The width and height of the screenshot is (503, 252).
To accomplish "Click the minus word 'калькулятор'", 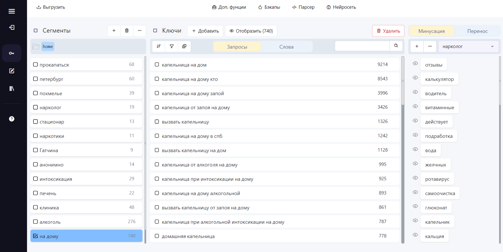I will pyautogui.click(x=439, y=79).
